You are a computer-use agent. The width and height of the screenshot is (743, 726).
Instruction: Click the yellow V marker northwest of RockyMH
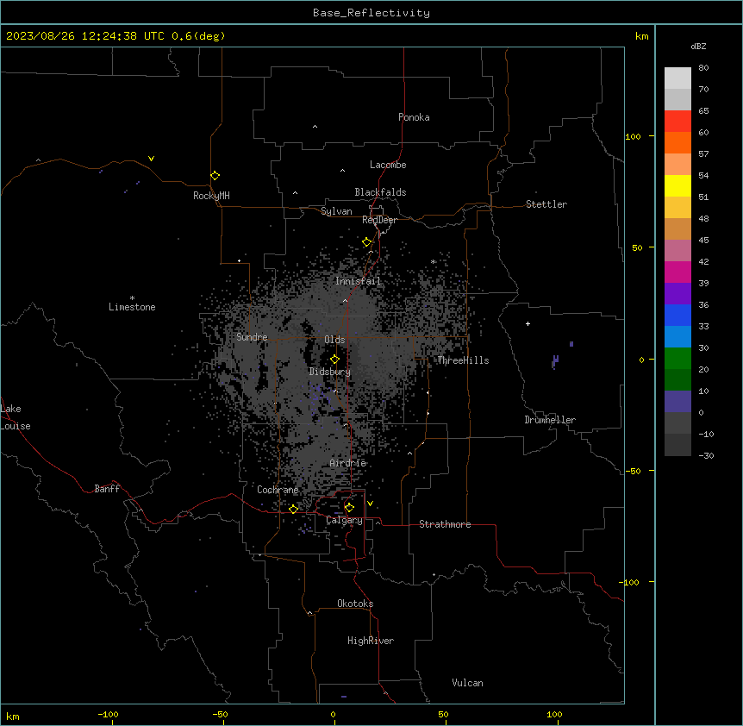pyautogui.click(x=151, y=159)
